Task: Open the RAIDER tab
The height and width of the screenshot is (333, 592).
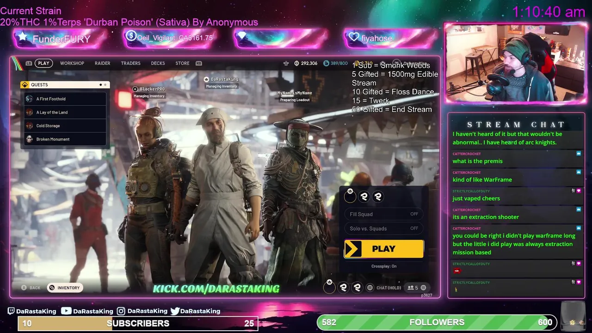Action: tap(102, 63)
